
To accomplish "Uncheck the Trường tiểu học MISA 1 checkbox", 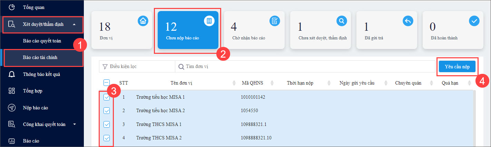I will (107, 97).
